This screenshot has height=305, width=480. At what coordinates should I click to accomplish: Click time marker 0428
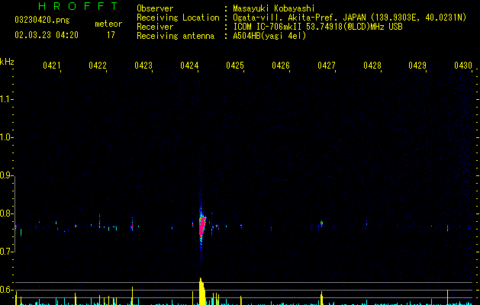pyautogui.click(x=372, y=66)
